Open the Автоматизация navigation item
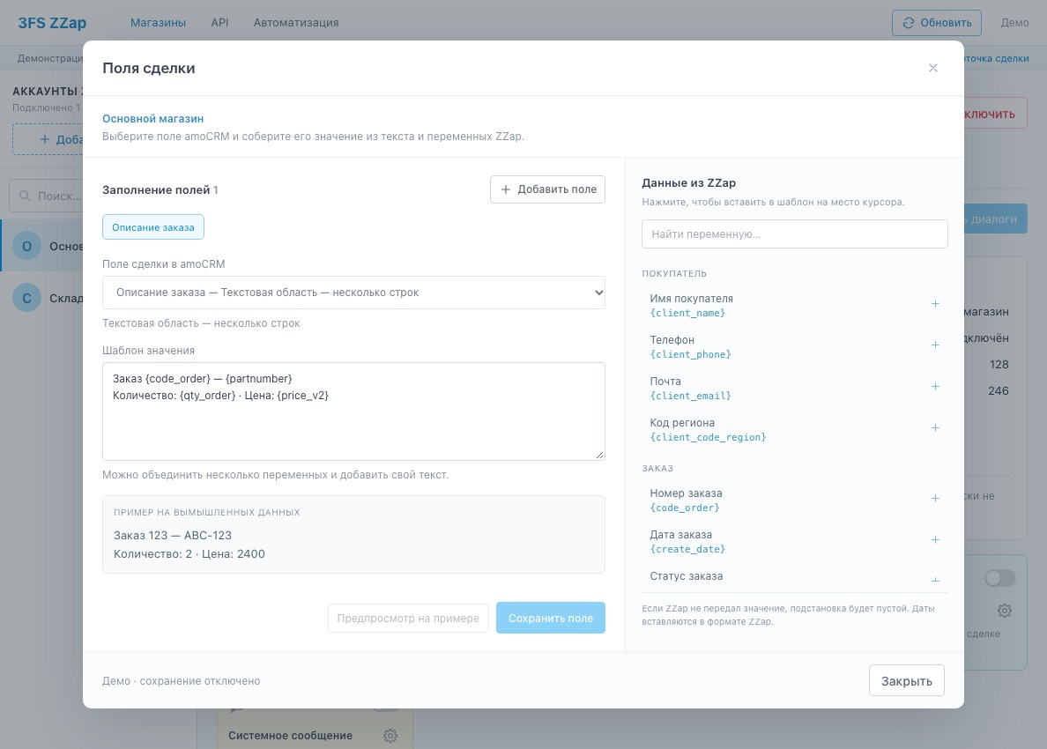1047x749 pixels. point(296,23)
